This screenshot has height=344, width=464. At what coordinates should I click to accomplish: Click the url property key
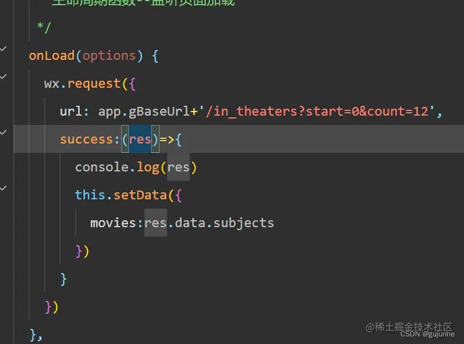70,112
